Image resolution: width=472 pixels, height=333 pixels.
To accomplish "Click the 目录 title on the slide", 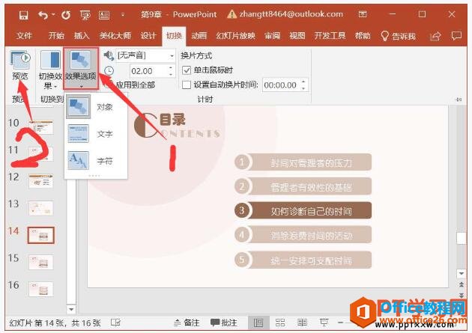I will 172,120.
